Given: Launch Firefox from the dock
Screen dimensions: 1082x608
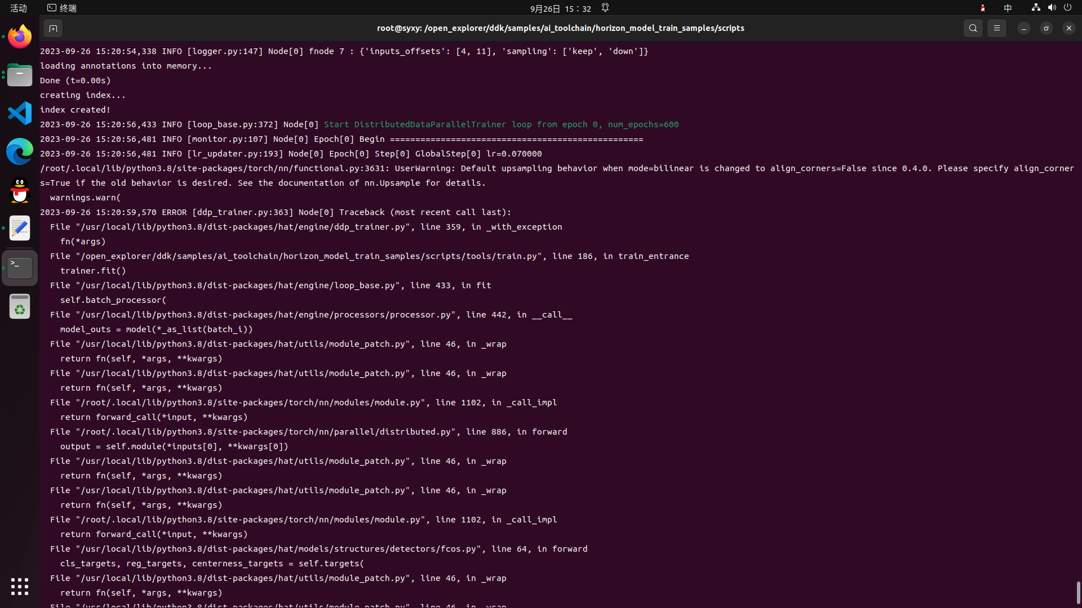Looking at the screenshot, I should tap(20, 37).
